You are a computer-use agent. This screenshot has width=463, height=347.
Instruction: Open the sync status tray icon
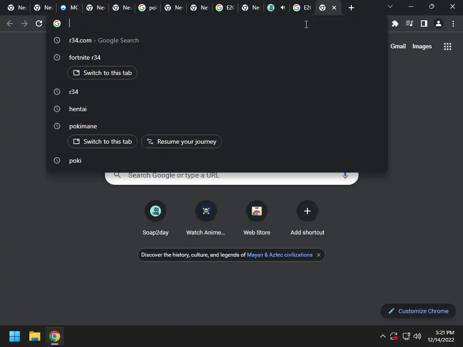pyautogui.click(x=394, y=336)
